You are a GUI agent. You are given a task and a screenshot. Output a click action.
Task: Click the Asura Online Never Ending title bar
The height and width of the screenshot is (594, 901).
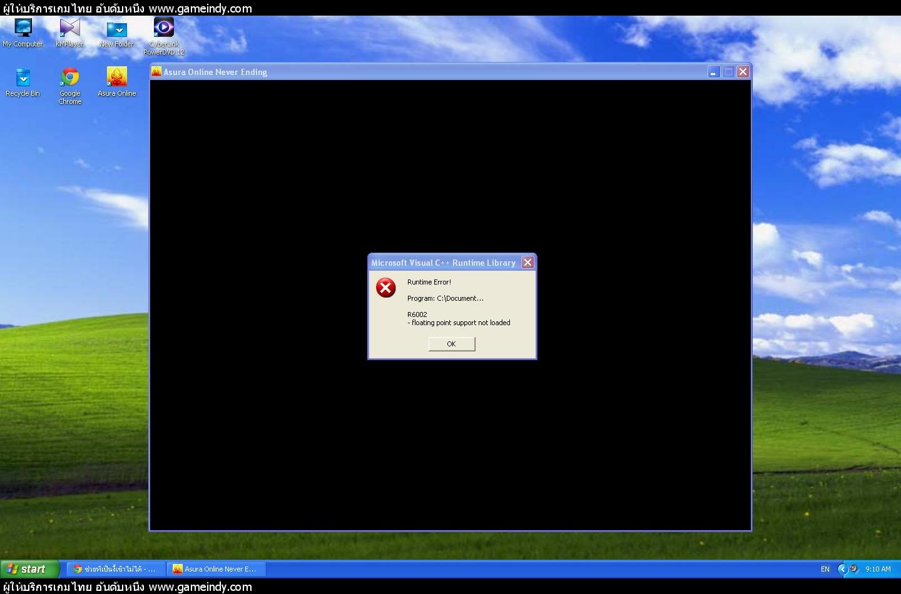450,72
